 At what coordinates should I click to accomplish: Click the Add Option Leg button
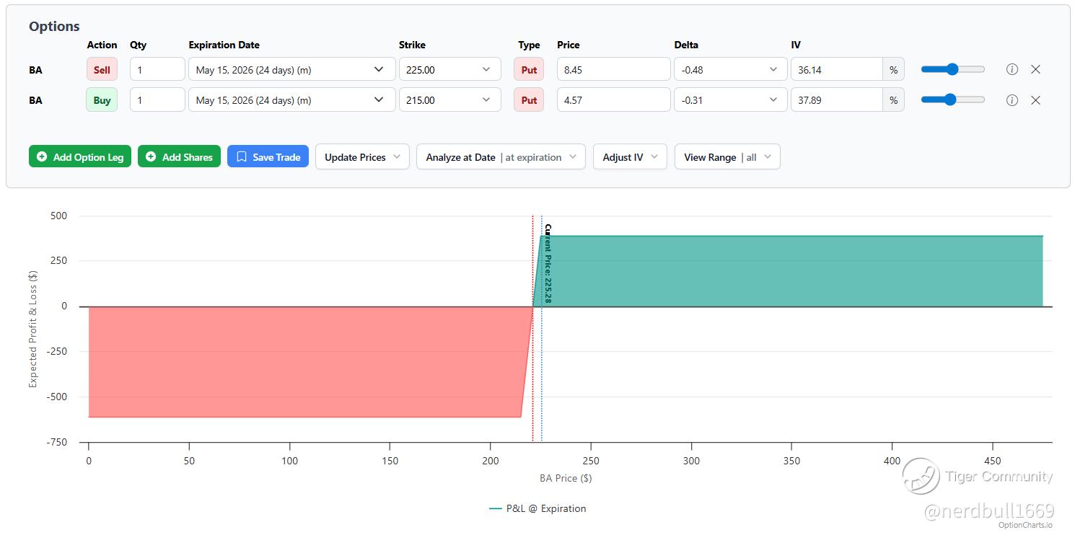80,157
